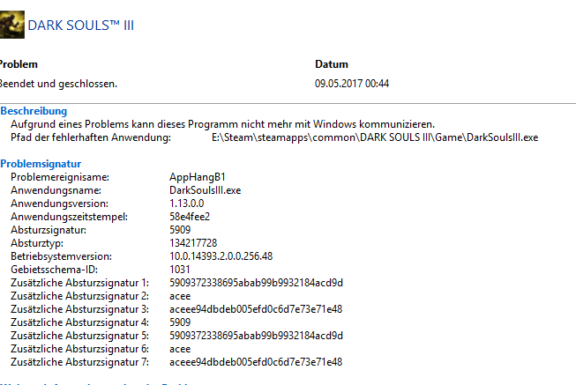Click the label Zusätzliche Absturzsignatur 4
This screenshot has width=576, height=385.
pos(79,322)
